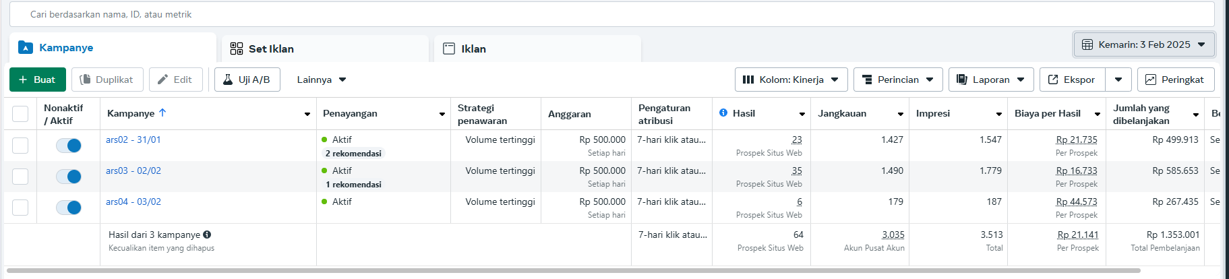Open campaign link ars03 - 02/02

point(133,170)
